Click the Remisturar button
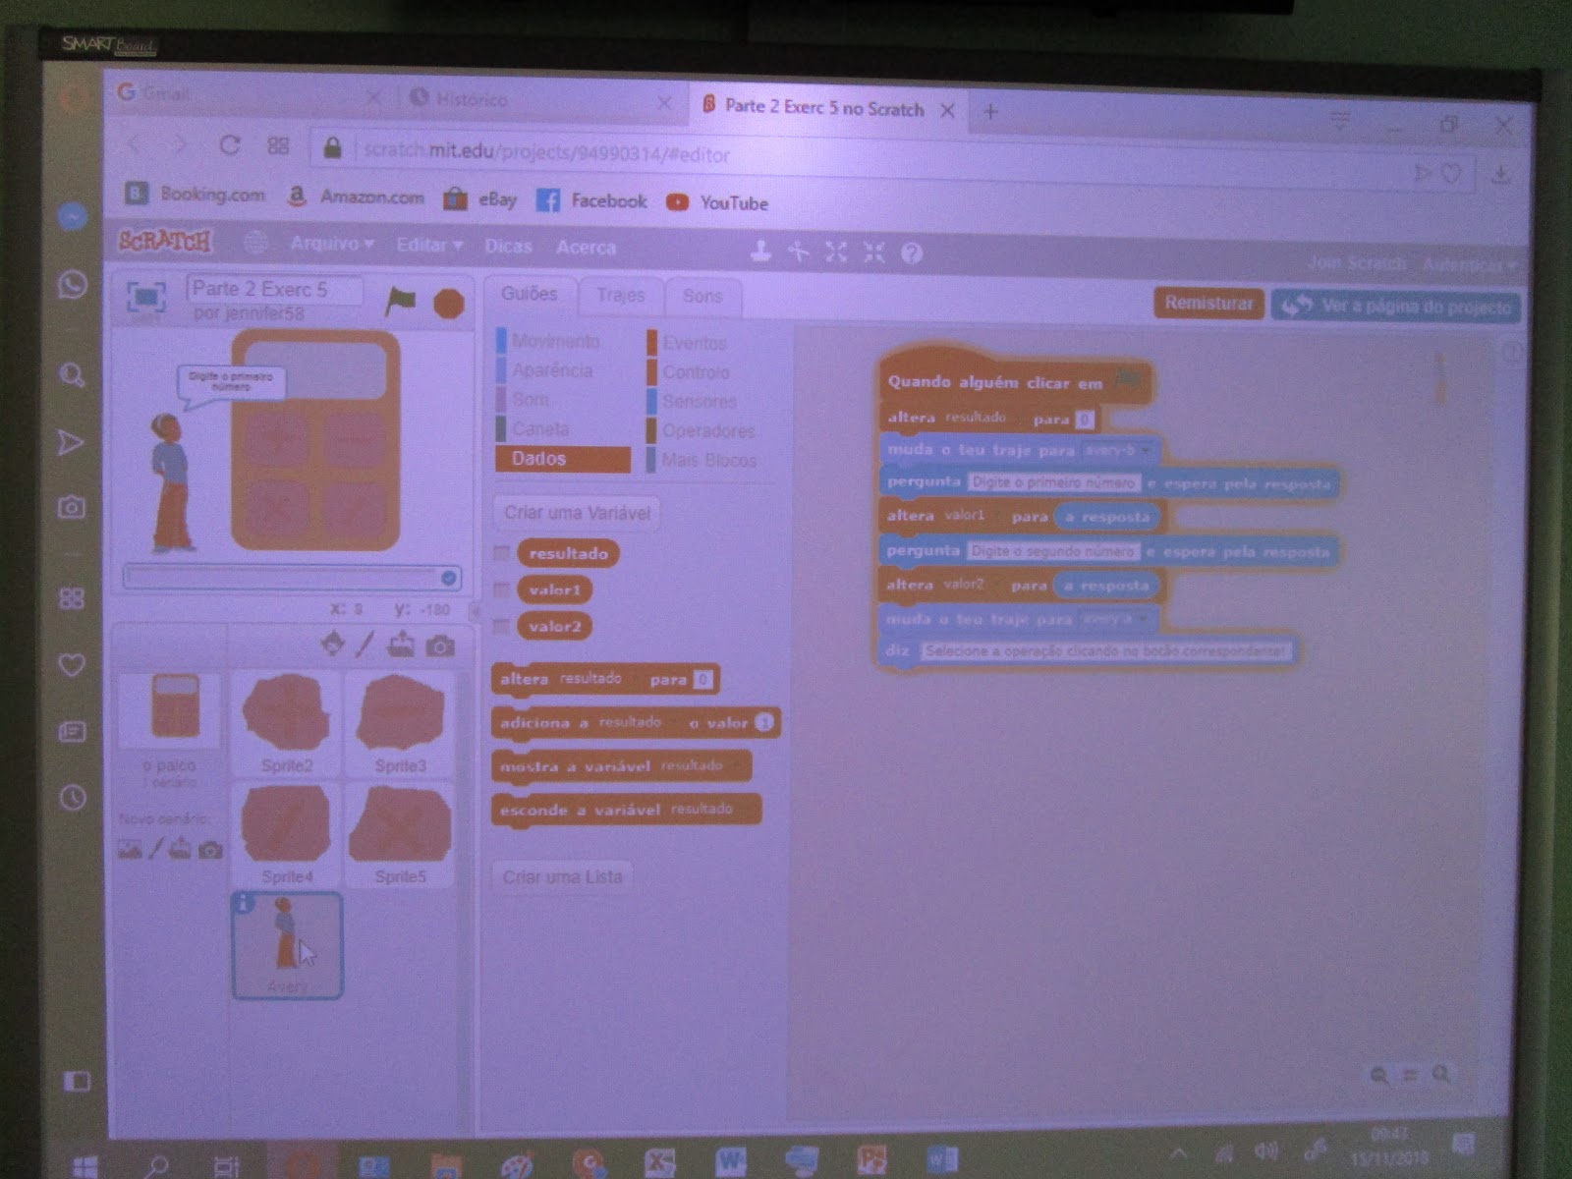Image resolution: width=1572 pixels, height=1179 pixels. [x=1208, y=303]
